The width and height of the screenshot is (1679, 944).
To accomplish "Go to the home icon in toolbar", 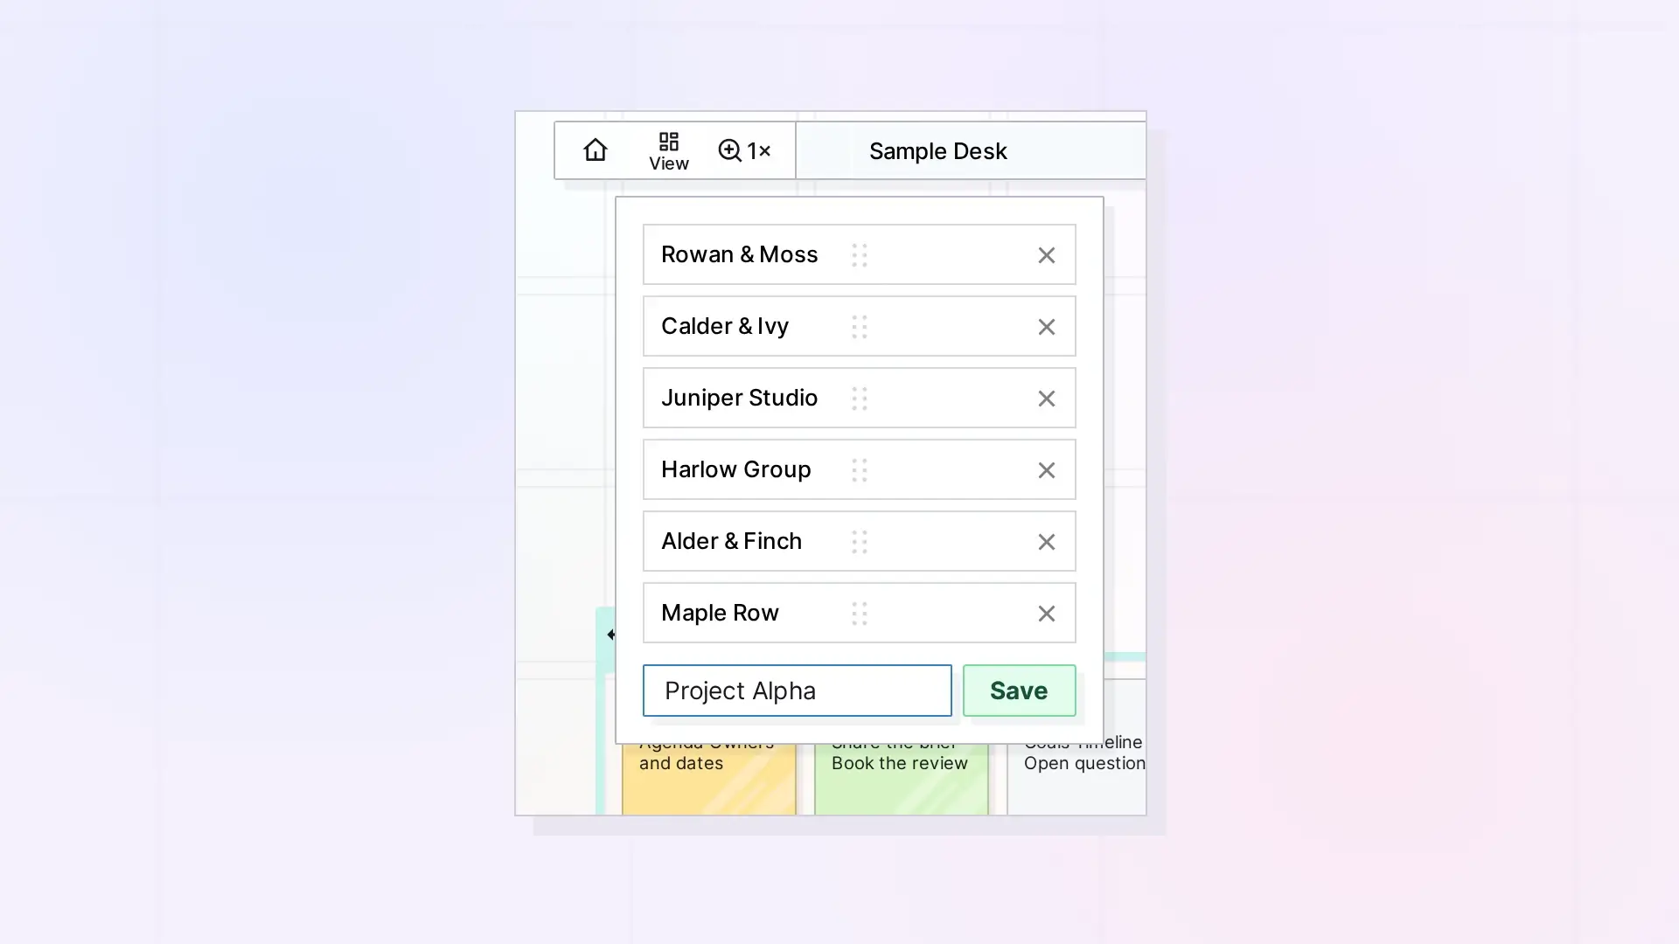I will click(596, 150).
